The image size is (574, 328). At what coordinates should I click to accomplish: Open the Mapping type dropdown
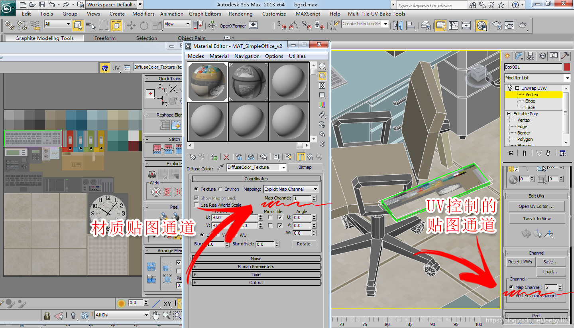point(291,189)
